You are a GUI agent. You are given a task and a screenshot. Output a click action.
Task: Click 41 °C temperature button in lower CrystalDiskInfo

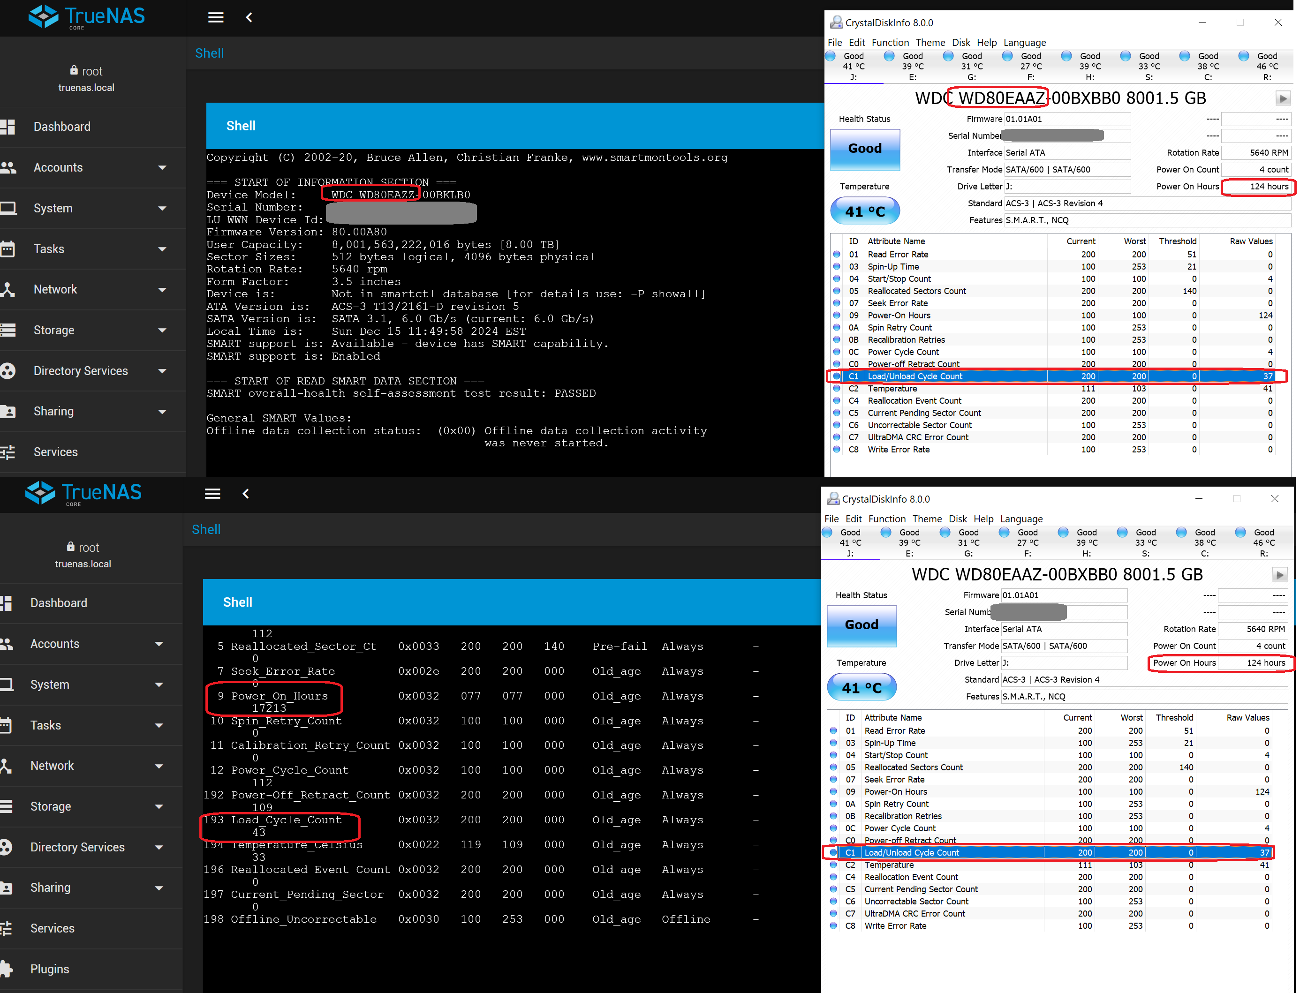[862, 687]
